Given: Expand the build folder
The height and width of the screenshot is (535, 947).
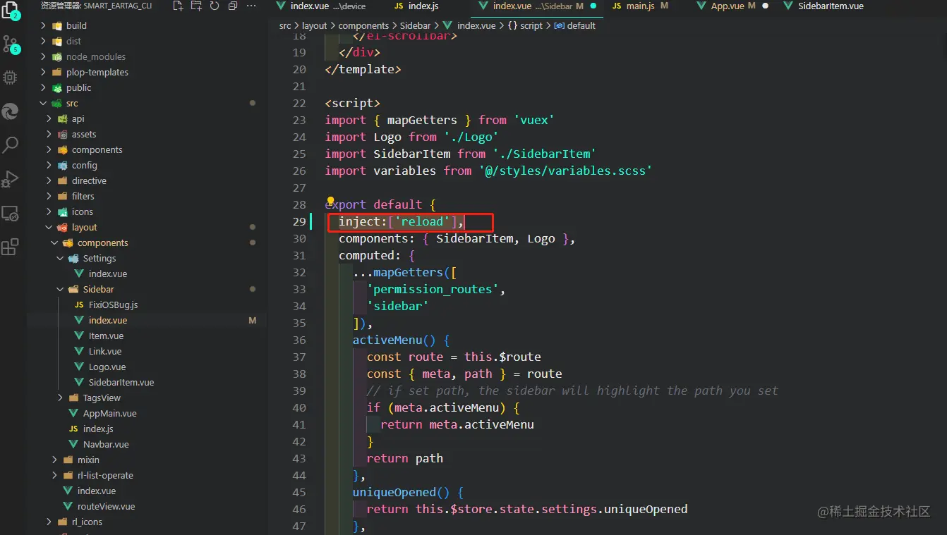Looking at the screenshot, I should tap(44, 25).
